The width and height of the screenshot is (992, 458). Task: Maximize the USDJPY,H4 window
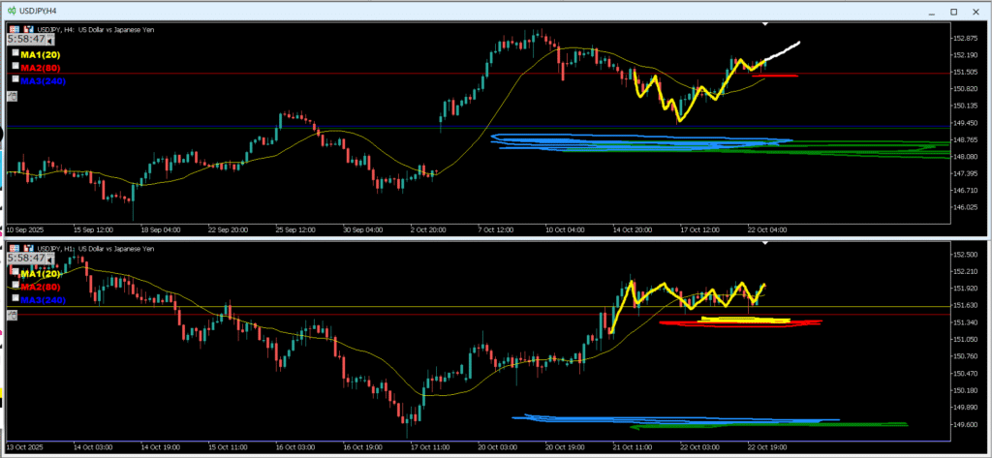(952, 10)
